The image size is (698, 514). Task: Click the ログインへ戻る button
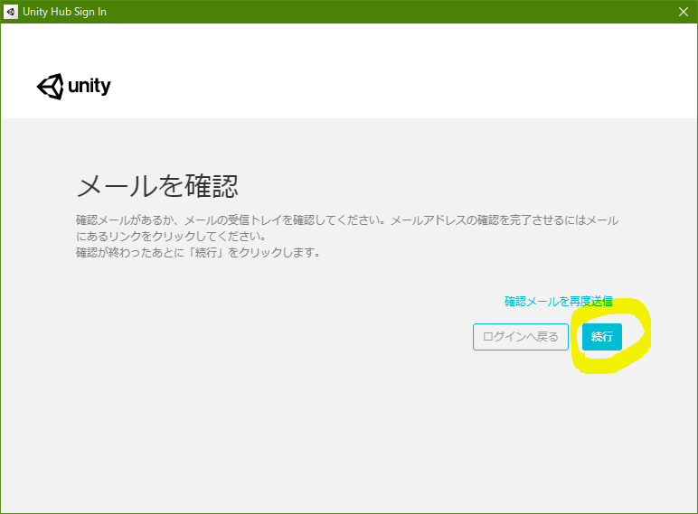coord(521,337)
